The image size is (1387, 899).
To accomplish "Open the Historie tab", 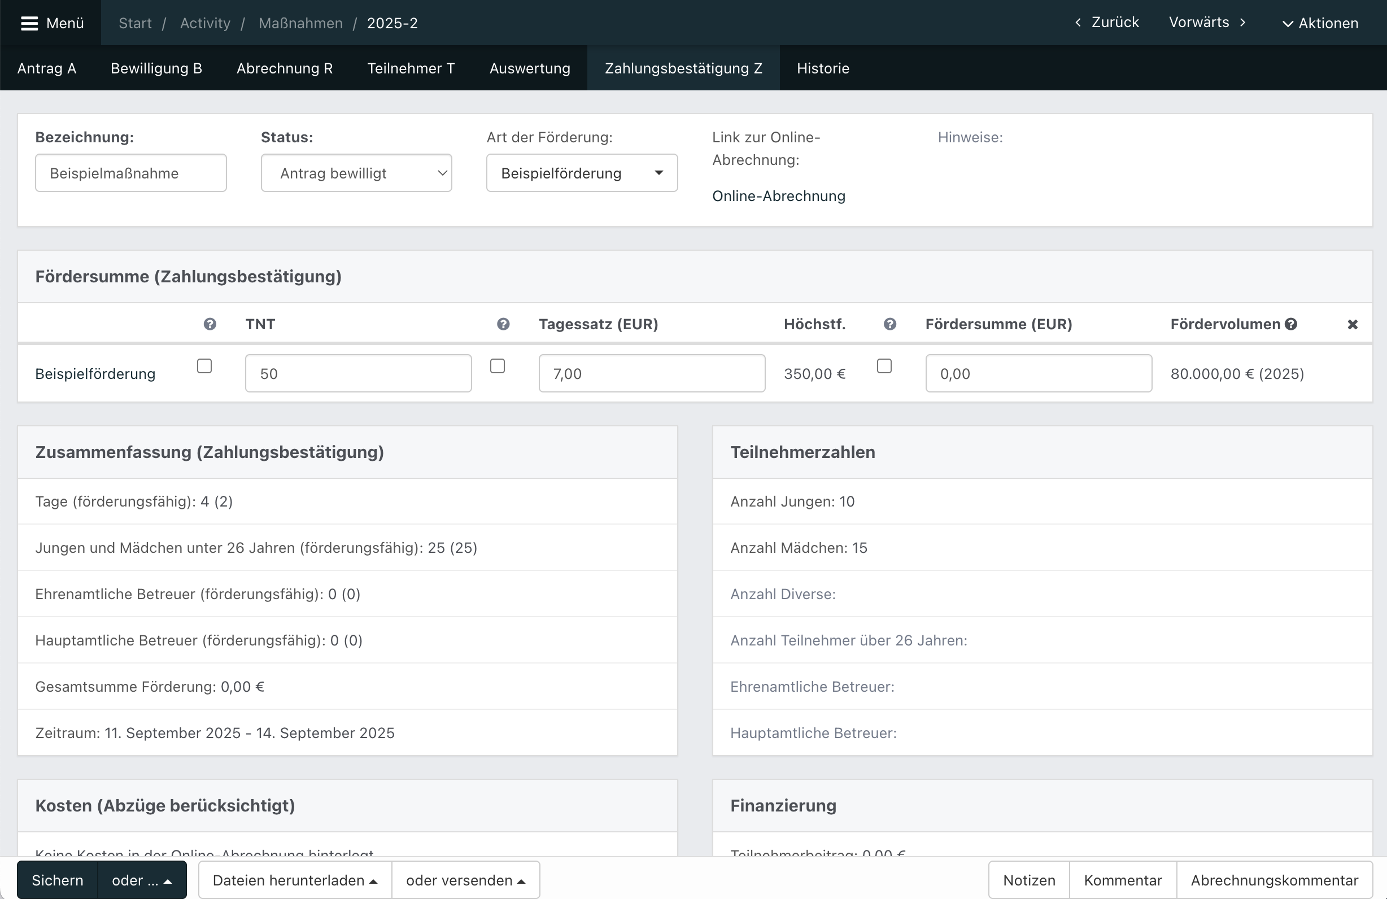I will click(823, 68).
